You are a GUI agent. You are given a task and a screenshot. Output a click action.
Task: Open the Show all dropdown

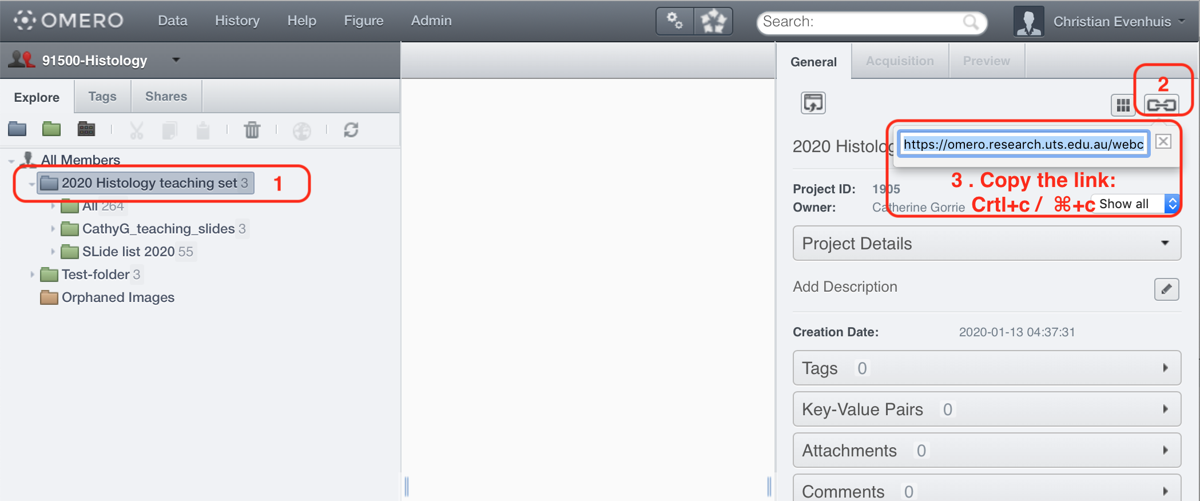click(x=1136, y=204)
